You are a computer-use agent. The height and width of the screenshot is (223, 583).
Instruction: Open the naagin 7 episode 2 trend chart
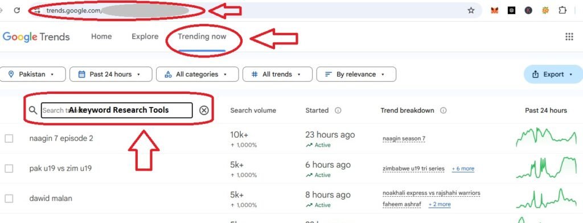(547, 138)
